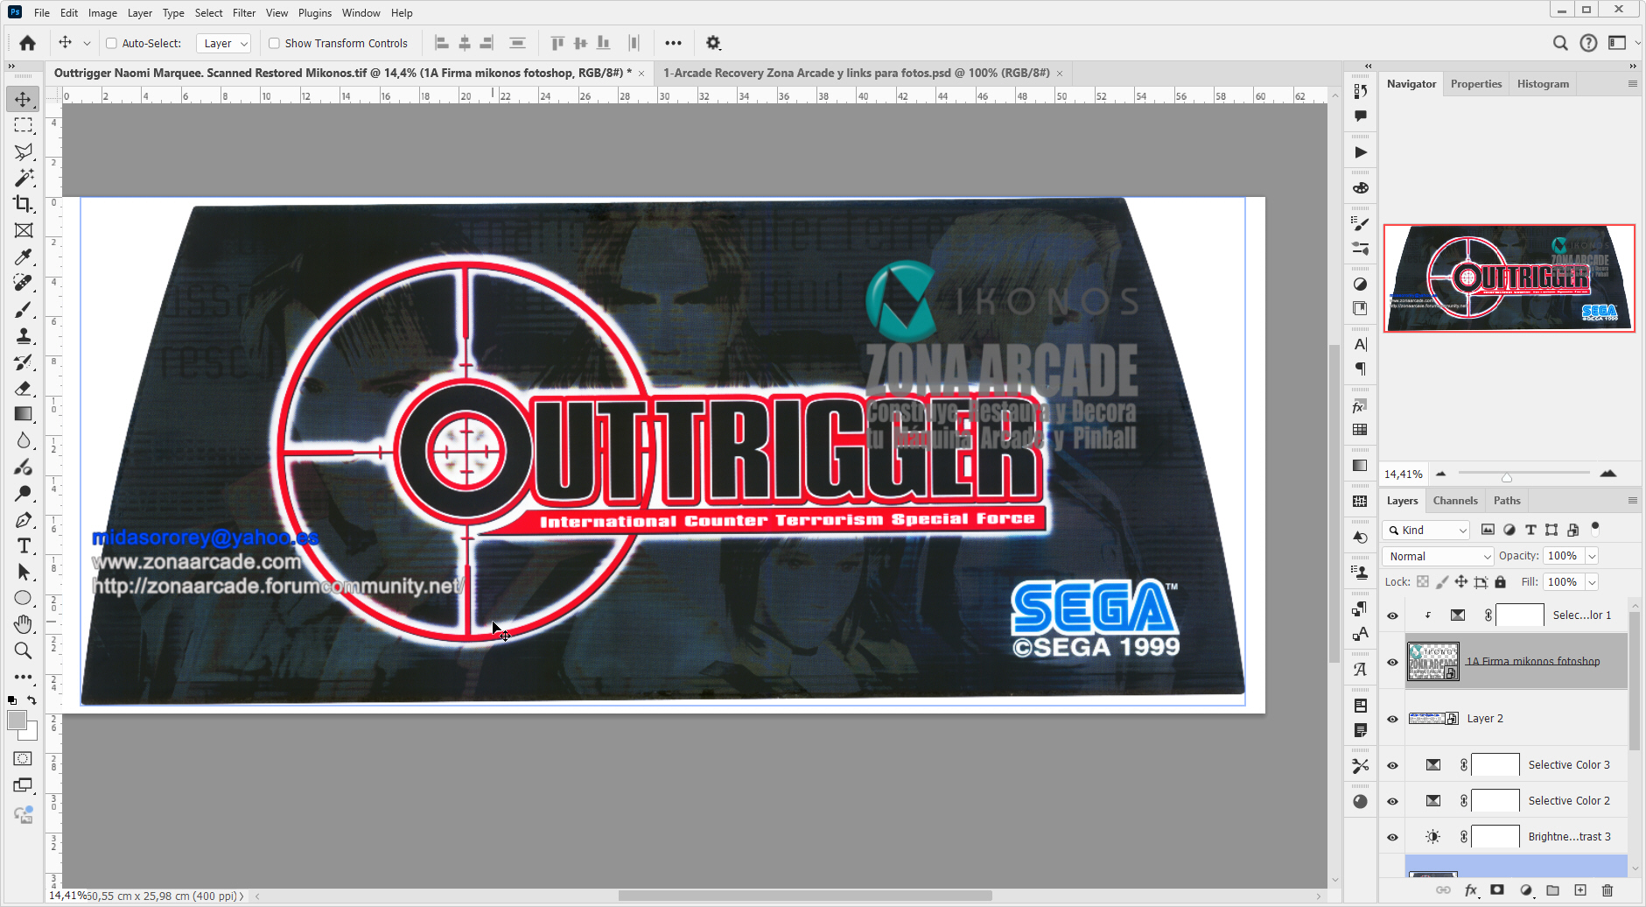
Task: Select the Blur tool
Action: coord(24,440)
